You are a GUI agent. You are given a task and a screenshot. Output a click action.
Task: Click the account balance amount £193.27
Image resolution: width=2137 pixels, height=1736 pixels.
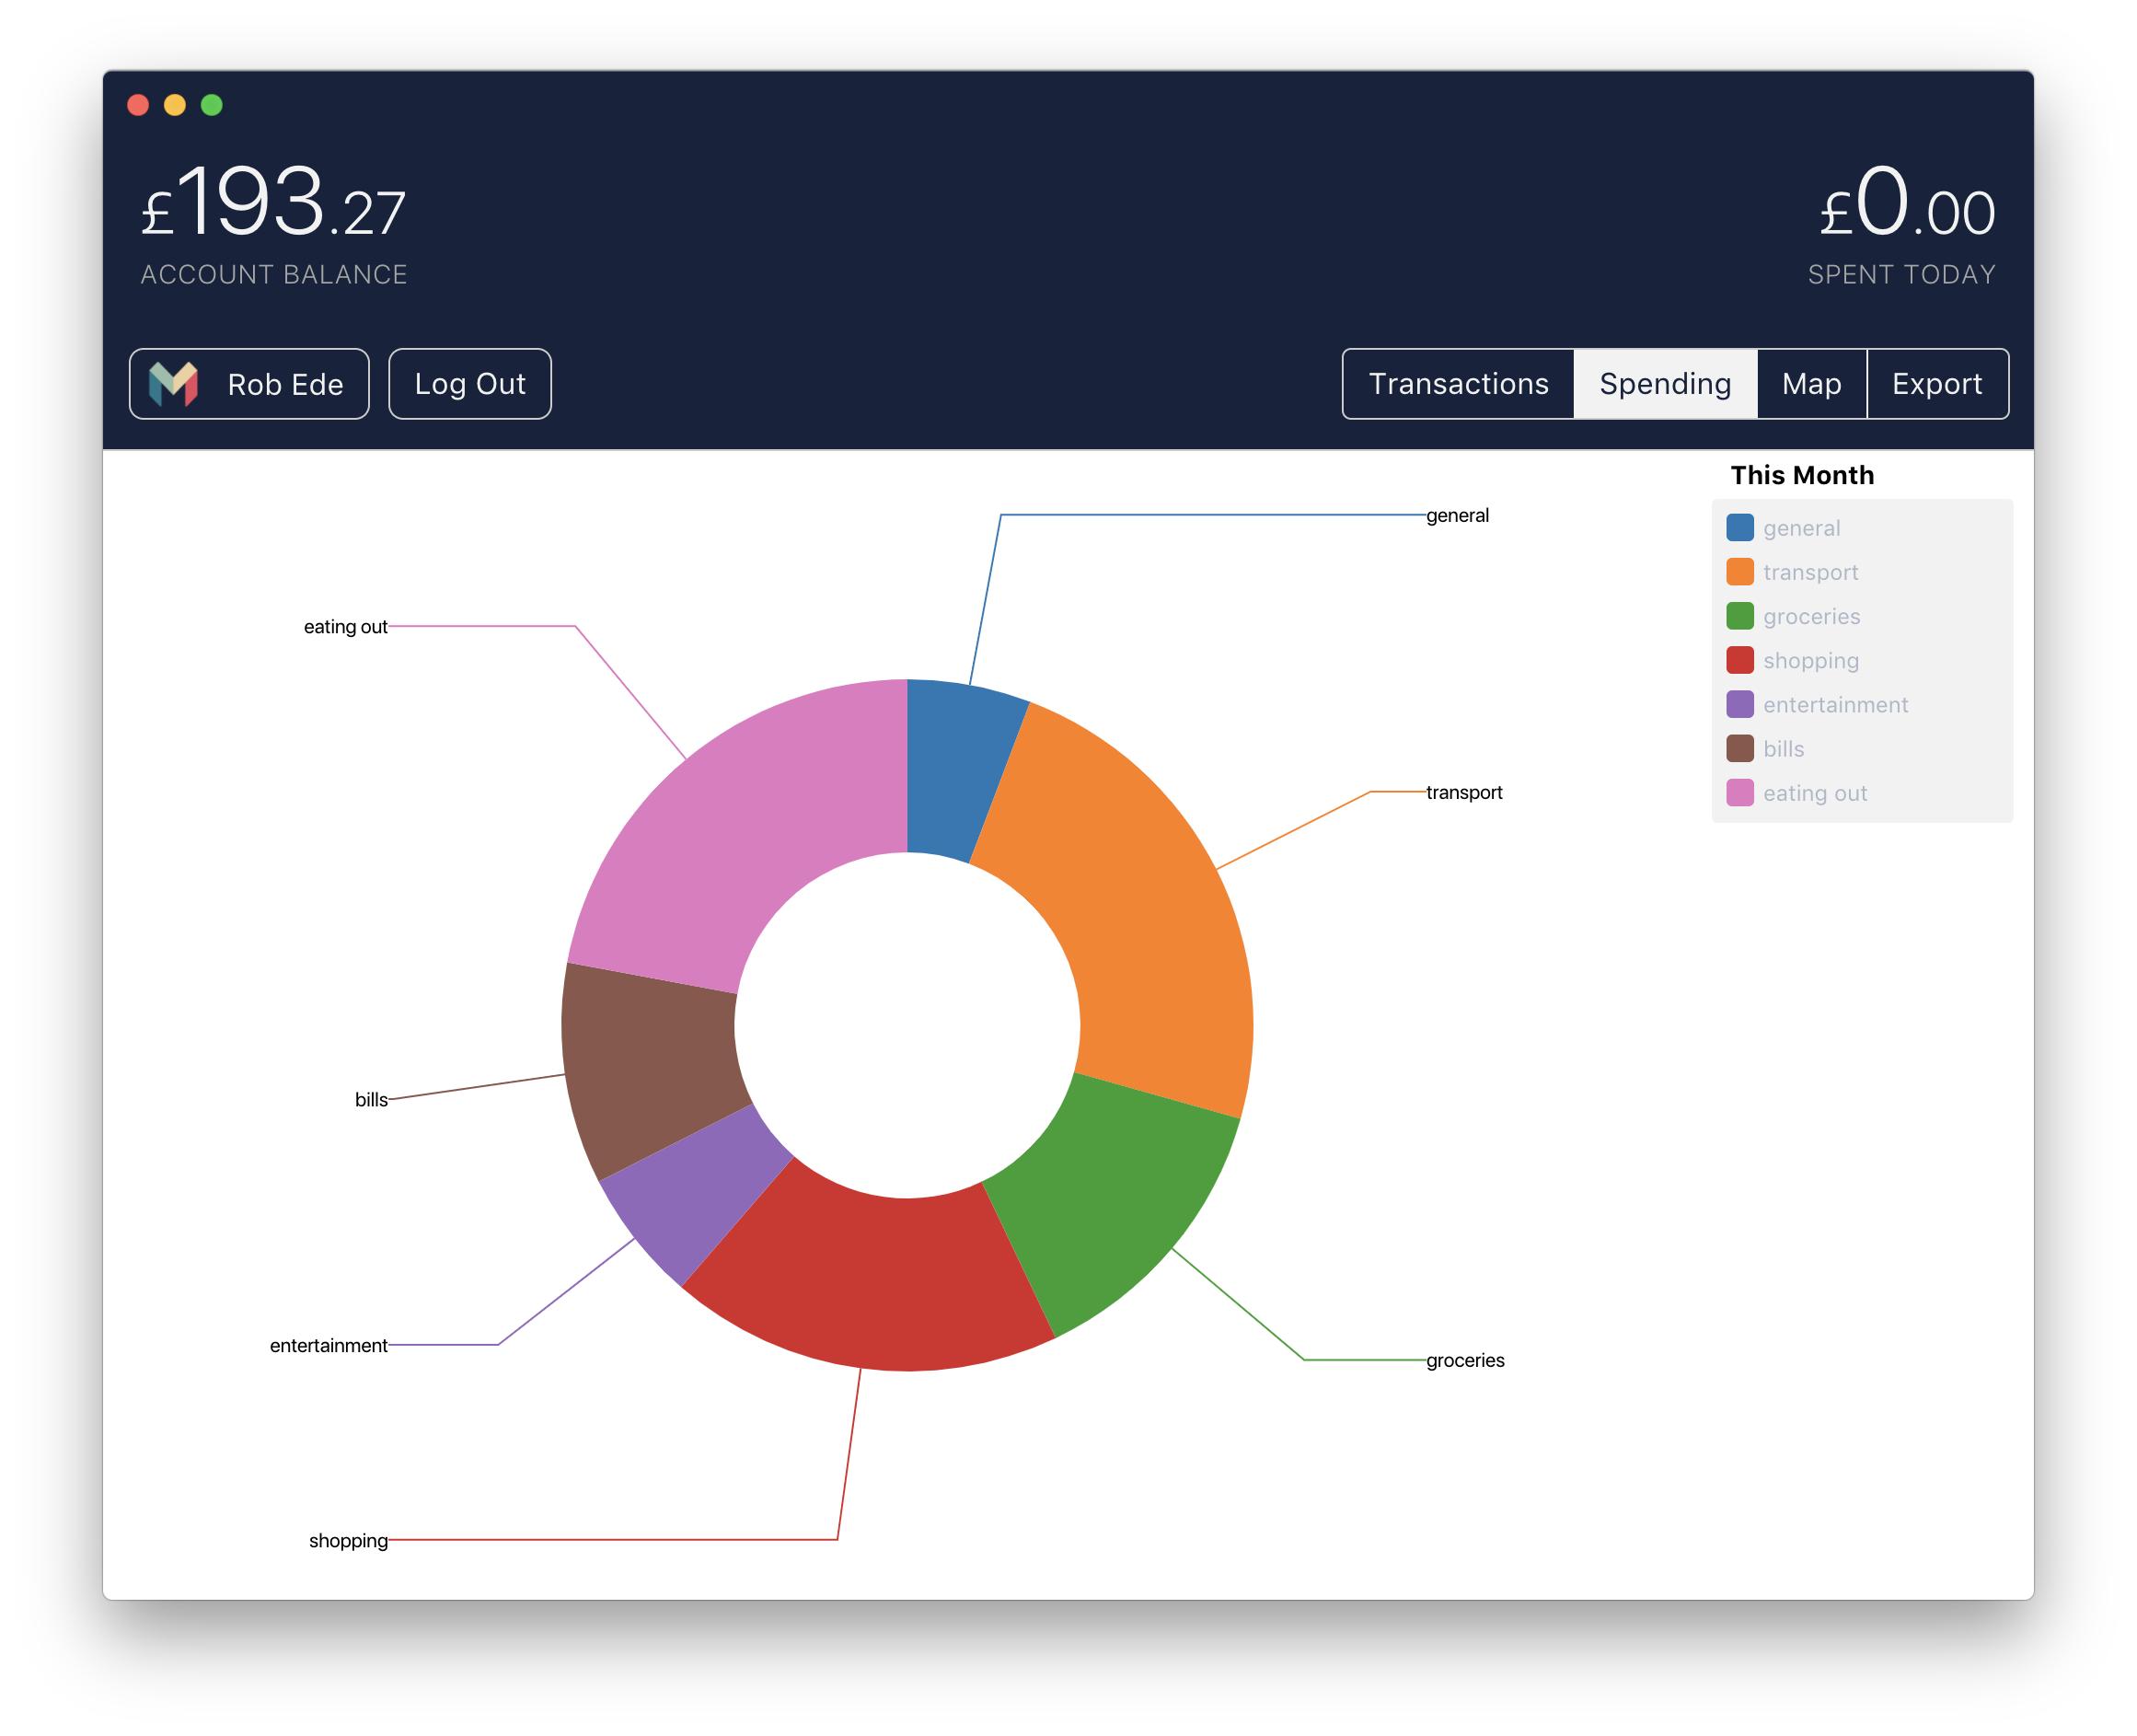point(273,205)
